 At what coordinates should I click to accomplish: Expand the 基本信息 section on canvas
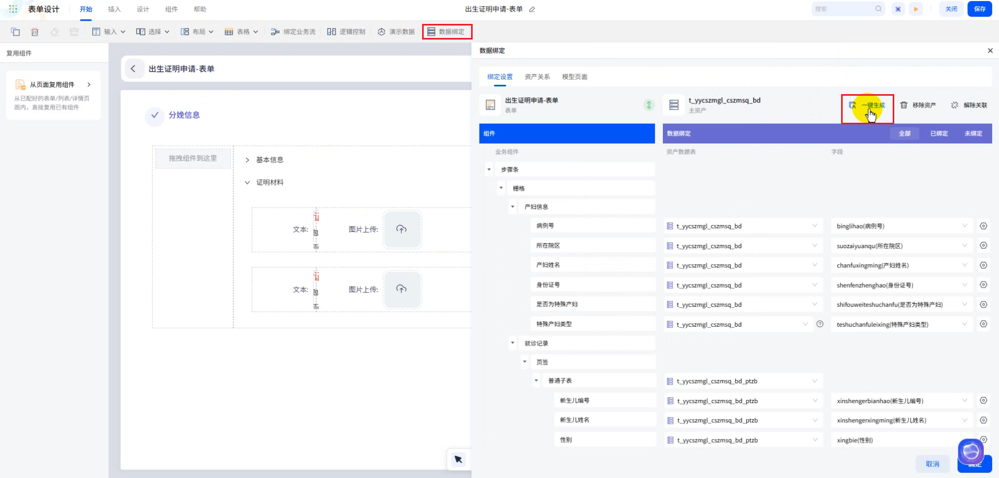[x=248, y=160]
